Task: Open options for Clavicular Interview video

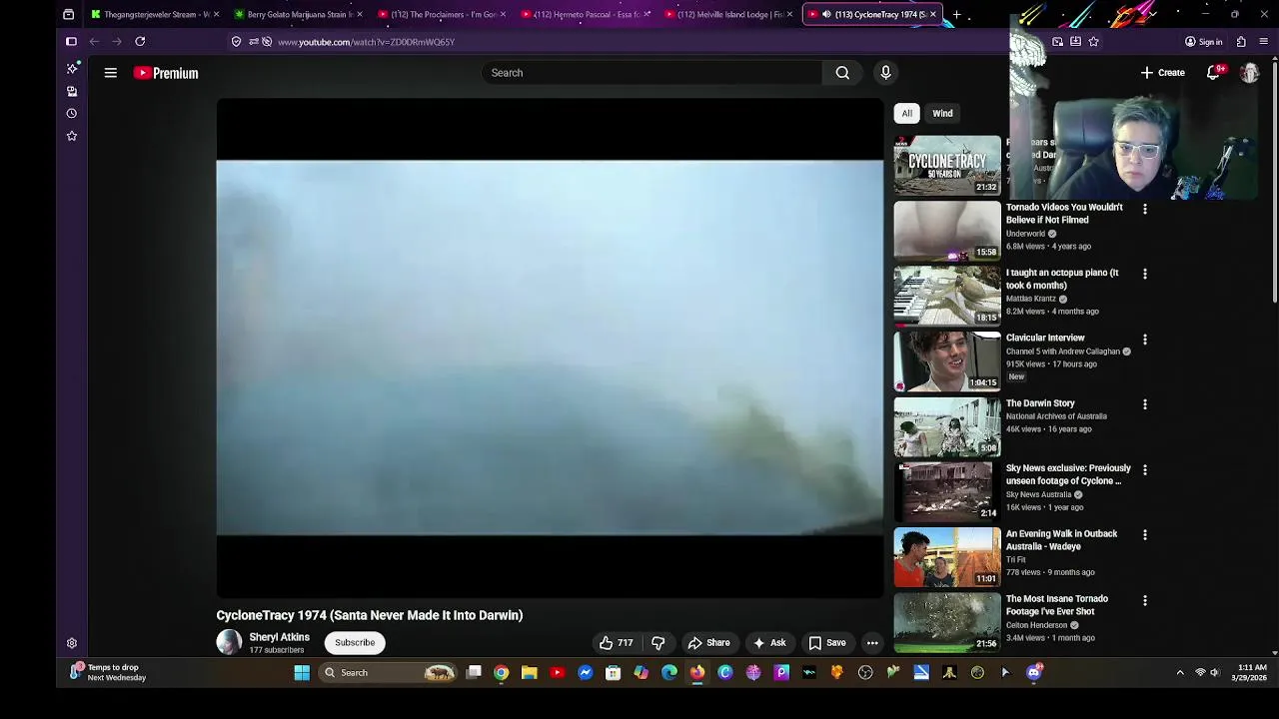Action: (x=1145, y=340)
